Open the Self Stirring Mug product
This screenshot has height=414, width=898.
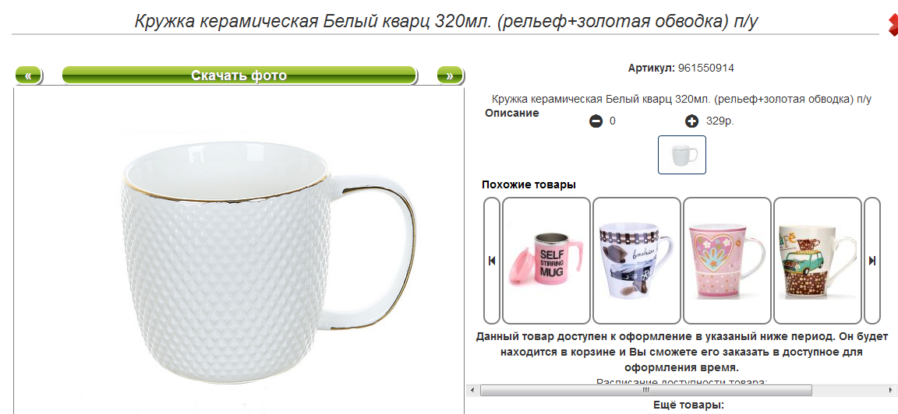[x=546, y=261]
